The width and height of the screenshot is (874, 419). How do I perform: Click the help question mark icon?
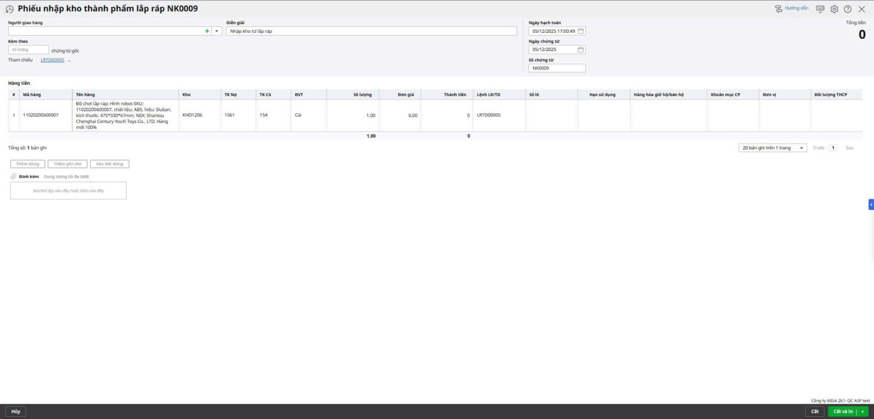848,9
